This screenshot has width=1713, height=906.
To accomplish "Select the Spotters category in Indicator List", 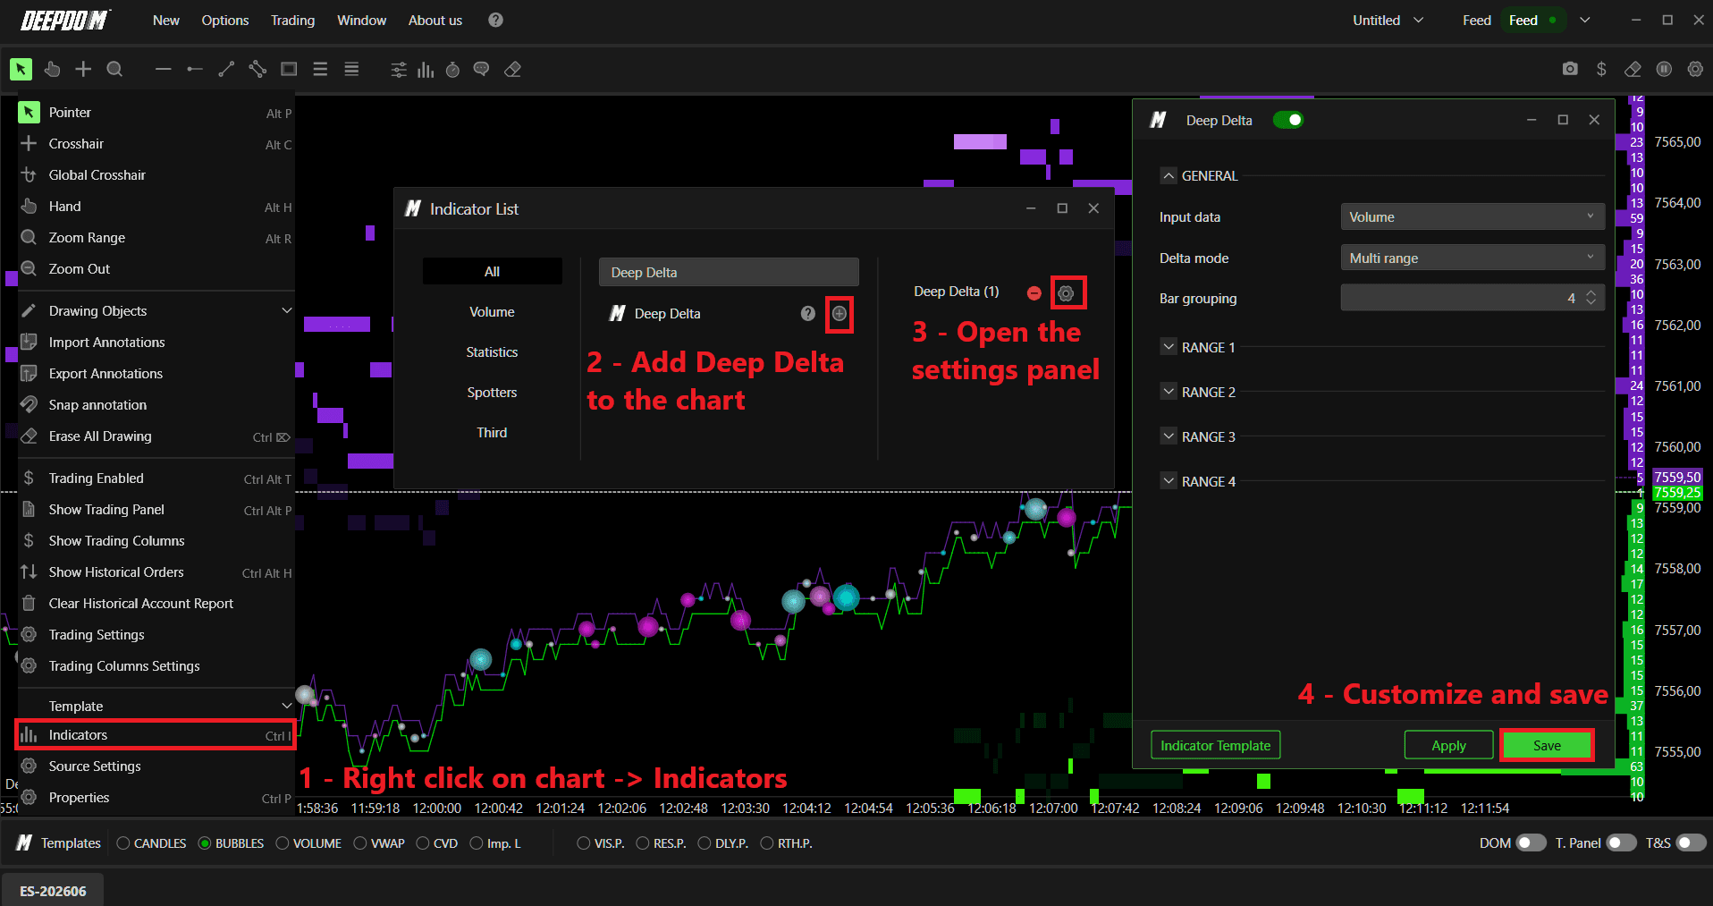I will pyautogui.click(x=492, y=392).
